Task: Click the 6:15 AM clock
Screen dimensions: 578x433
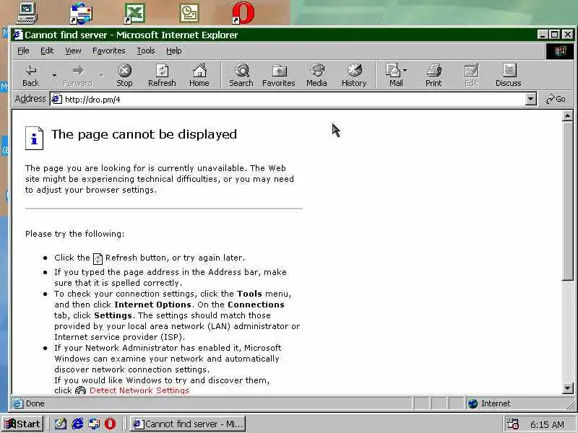Action: [x=548, y=424]
